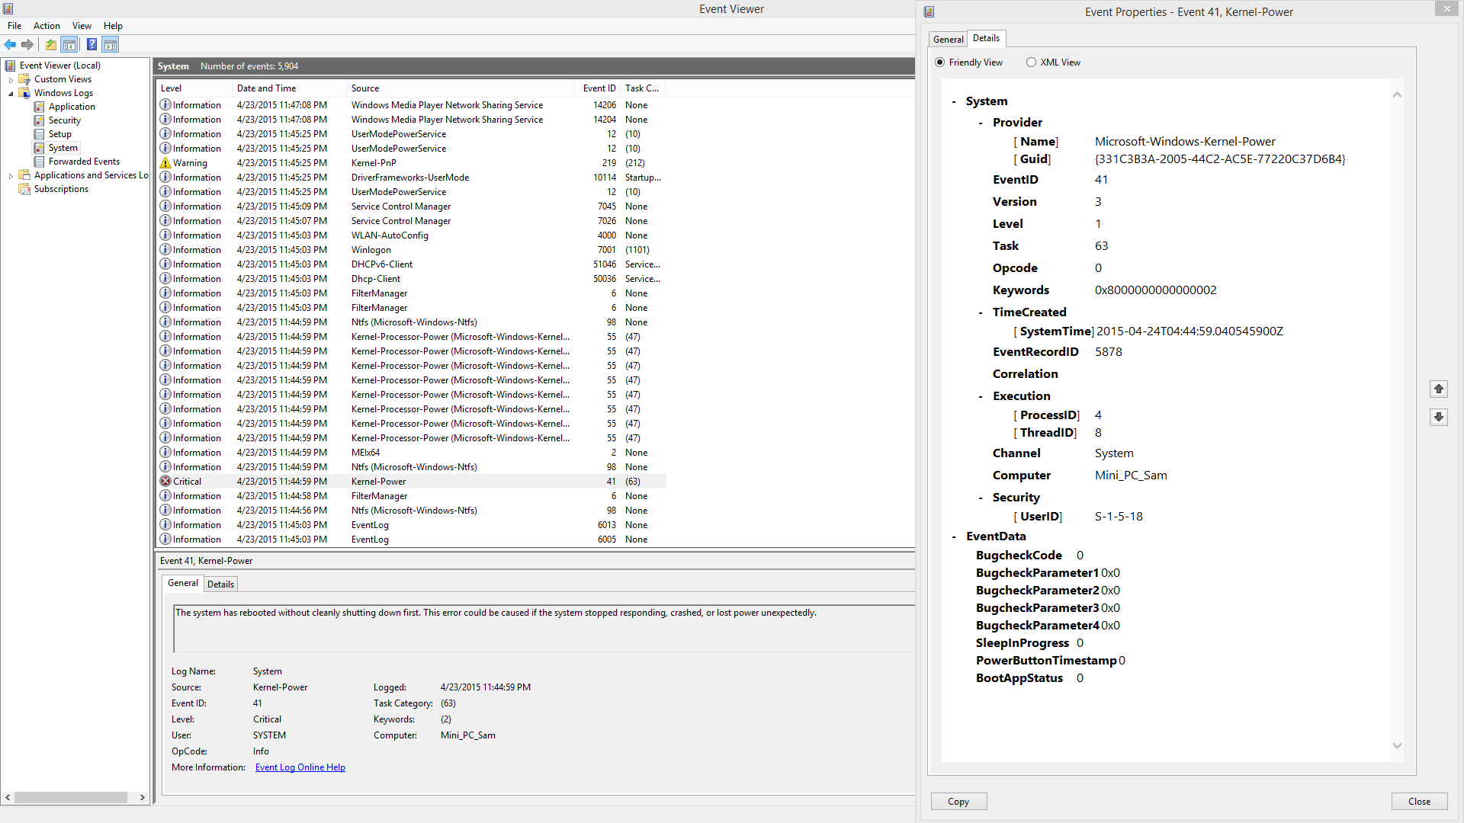Screen dimensions: 1464x823
Task: Toggle Show/Hide Console Tree toolbar icon
Action: tap(69, 44)
